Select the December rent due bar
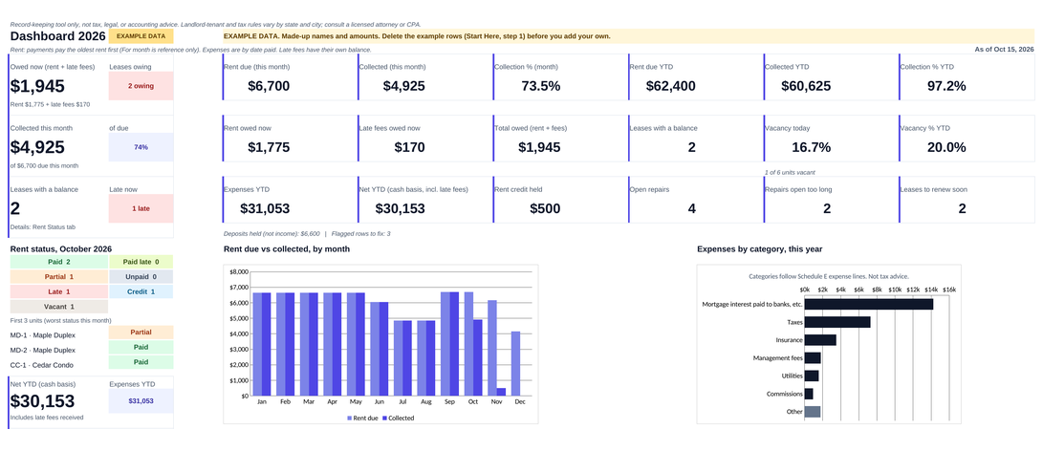1043x451 pixels. click(x=515, y=363)
